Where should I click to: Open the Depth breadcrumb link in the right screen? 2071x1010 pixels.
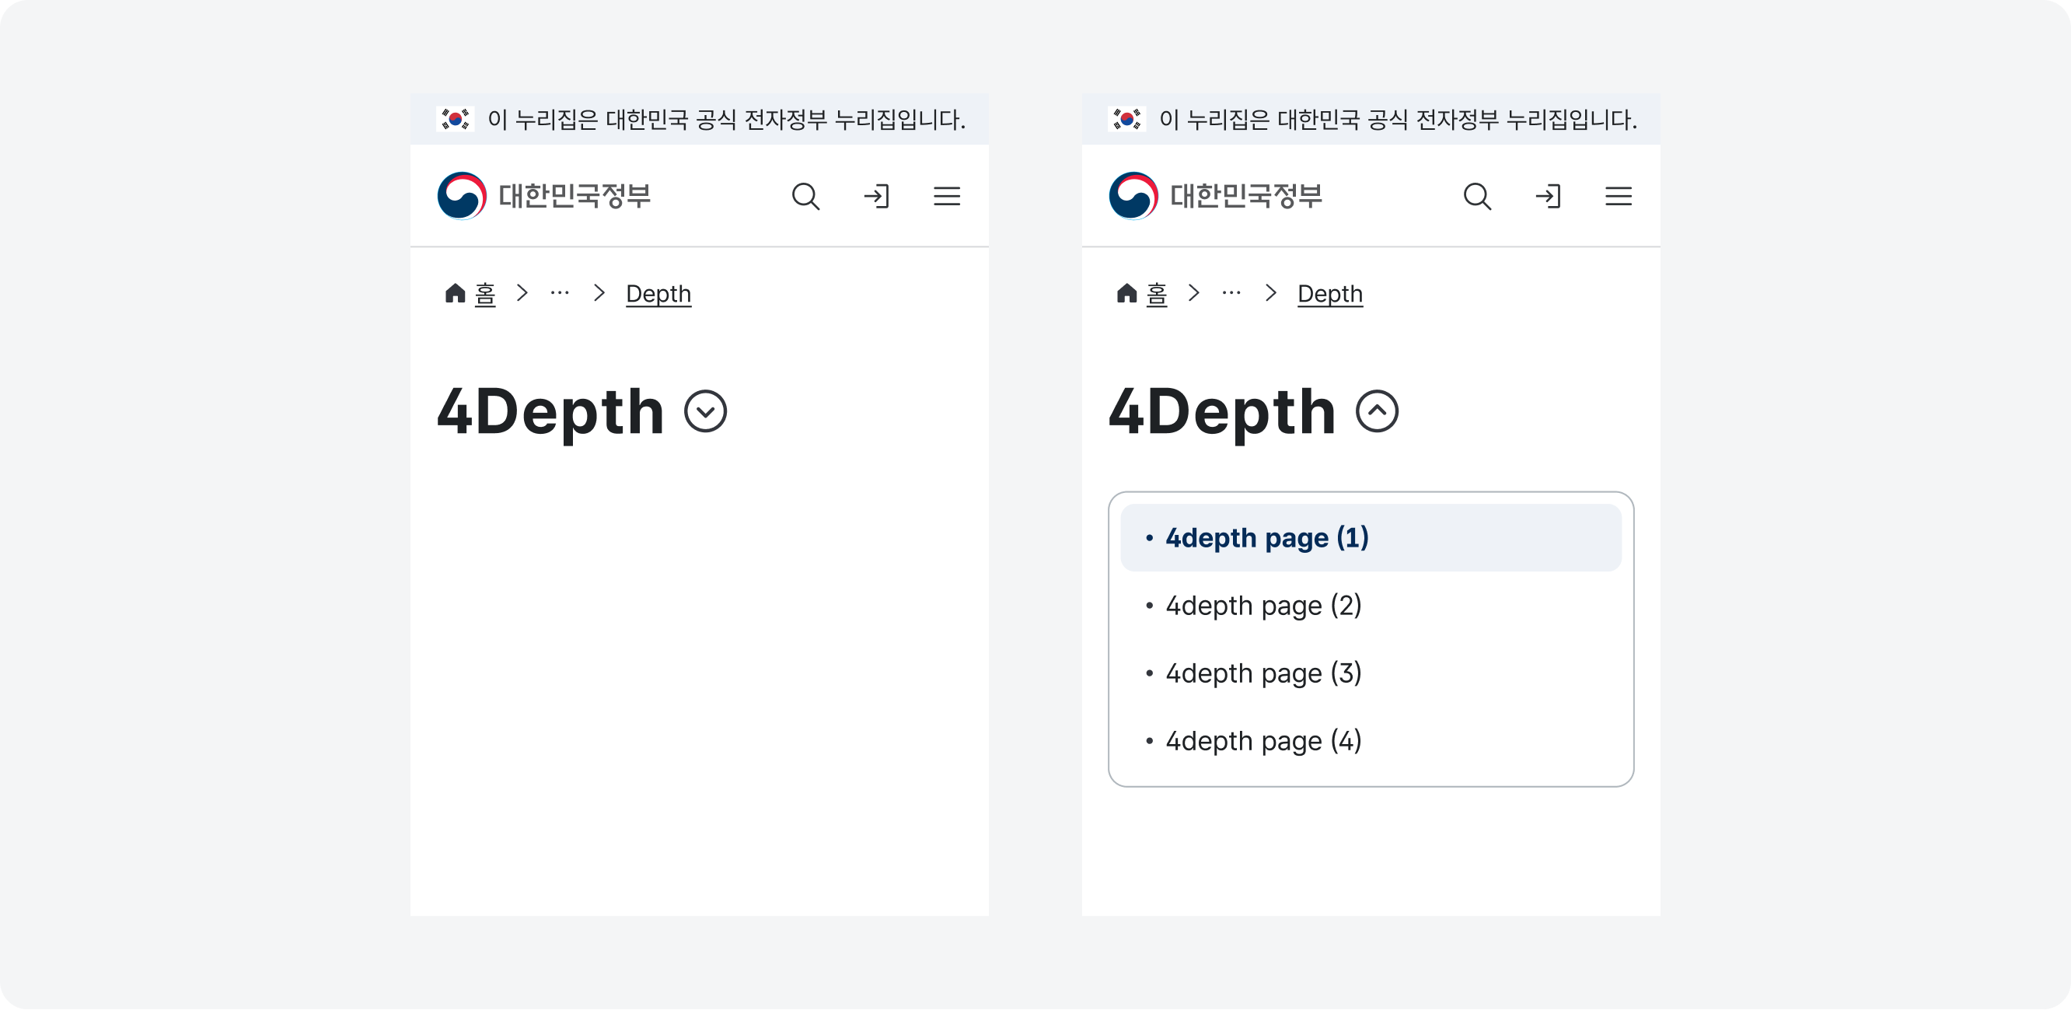pos(1330,295)
